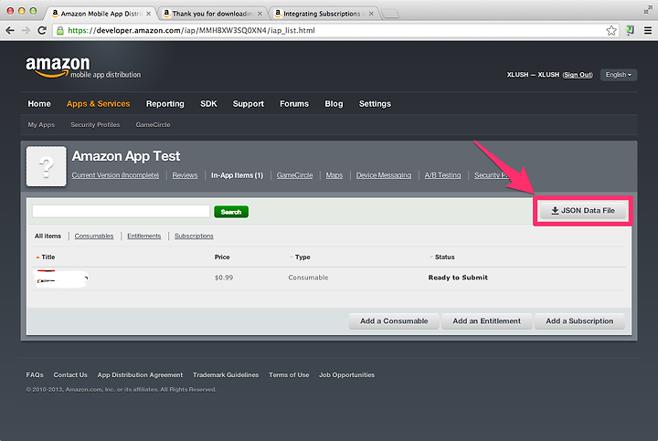The height and width of the screenshot is (441, 658).
Task: Open the SDK navigation item
Action: [x=208, y=104]
